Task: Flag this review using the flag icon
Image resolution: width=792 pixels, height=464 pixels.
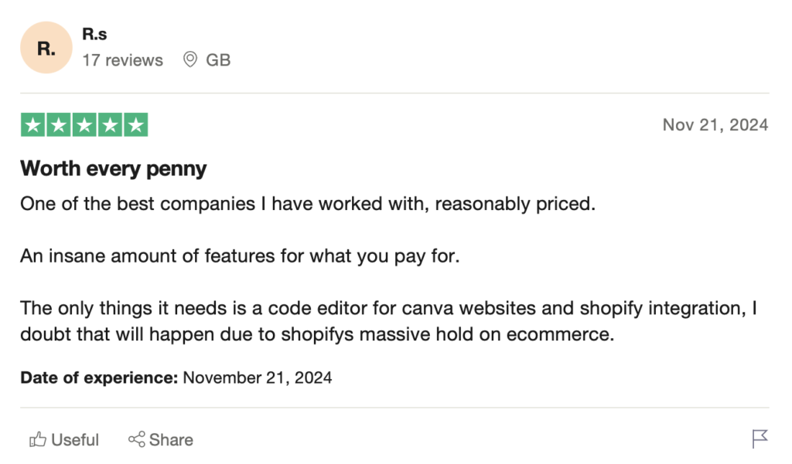Action: point(760,439)
